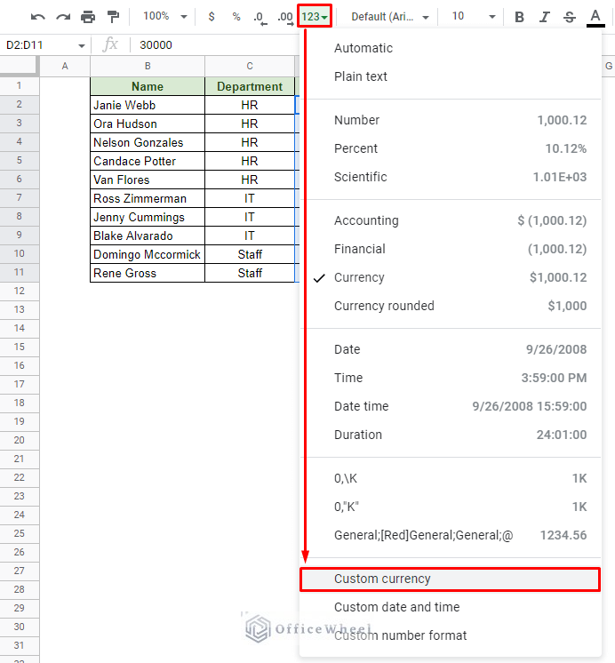Pick the 0,\K custom format
The width and height of the screenshot is (615, 663).
[451, 478]
